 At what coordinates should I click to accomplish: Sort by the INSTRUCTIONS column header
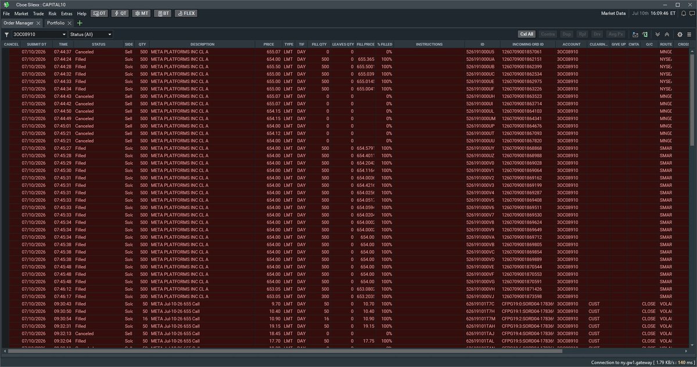coord(429,44)
